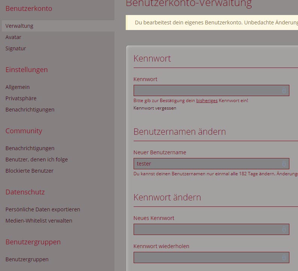
Task: Open the Kennwort vergessen link
Action: tap(155, 108)
